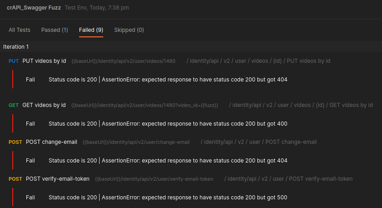Select the Failed (9) tab
This screenshot has height=208, width=382.
(x=91, y=30)
